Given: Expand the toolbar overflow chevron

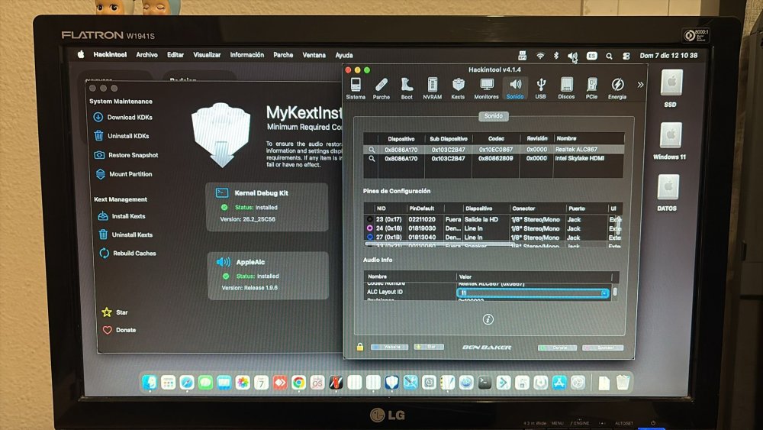Looking at the screenshot, I should coord(640,84).
